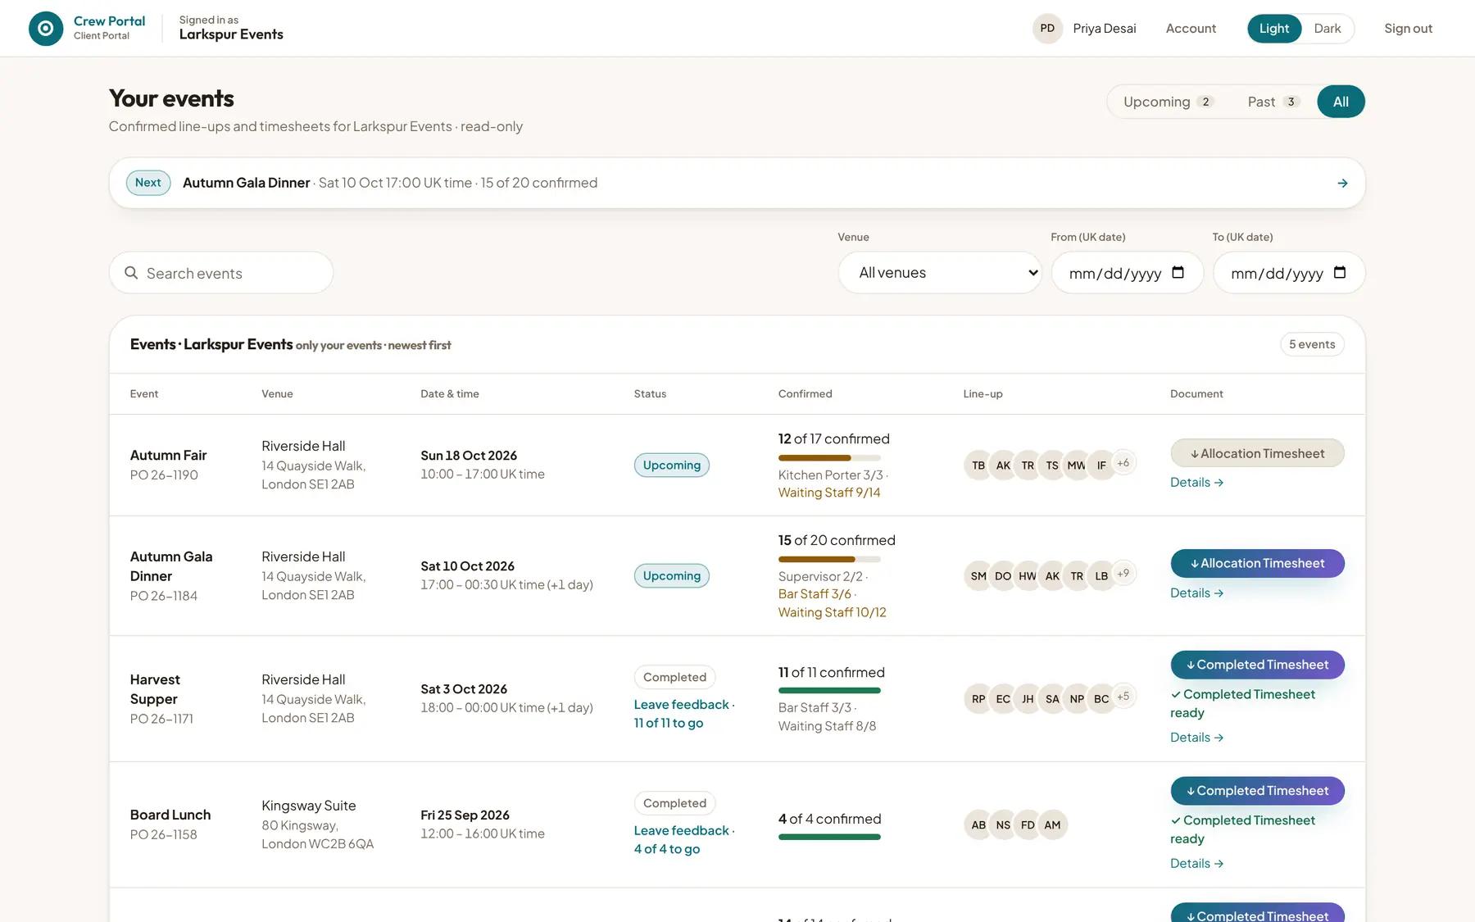1475x922 pixels.
Task: Click the AM avatar in Board Lunch line-up
Action: pos(1052,825)
